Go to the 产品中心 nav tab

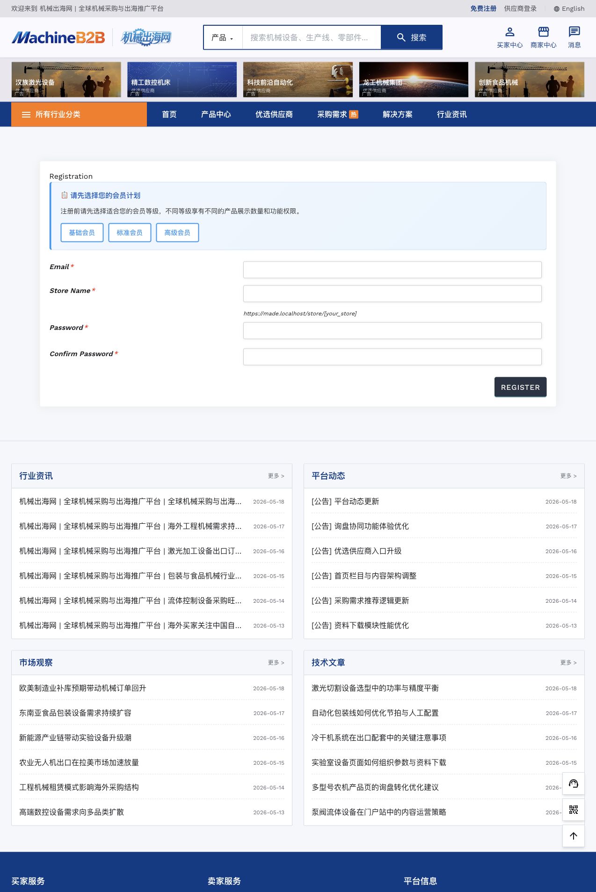coord(216,114)
